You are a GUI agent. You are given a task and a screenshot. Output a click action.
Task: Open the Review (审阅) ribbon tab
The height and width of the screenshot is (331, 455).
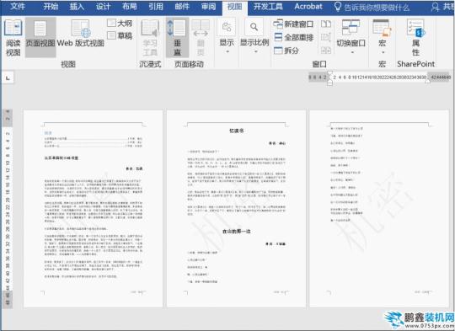pos(209,7)
